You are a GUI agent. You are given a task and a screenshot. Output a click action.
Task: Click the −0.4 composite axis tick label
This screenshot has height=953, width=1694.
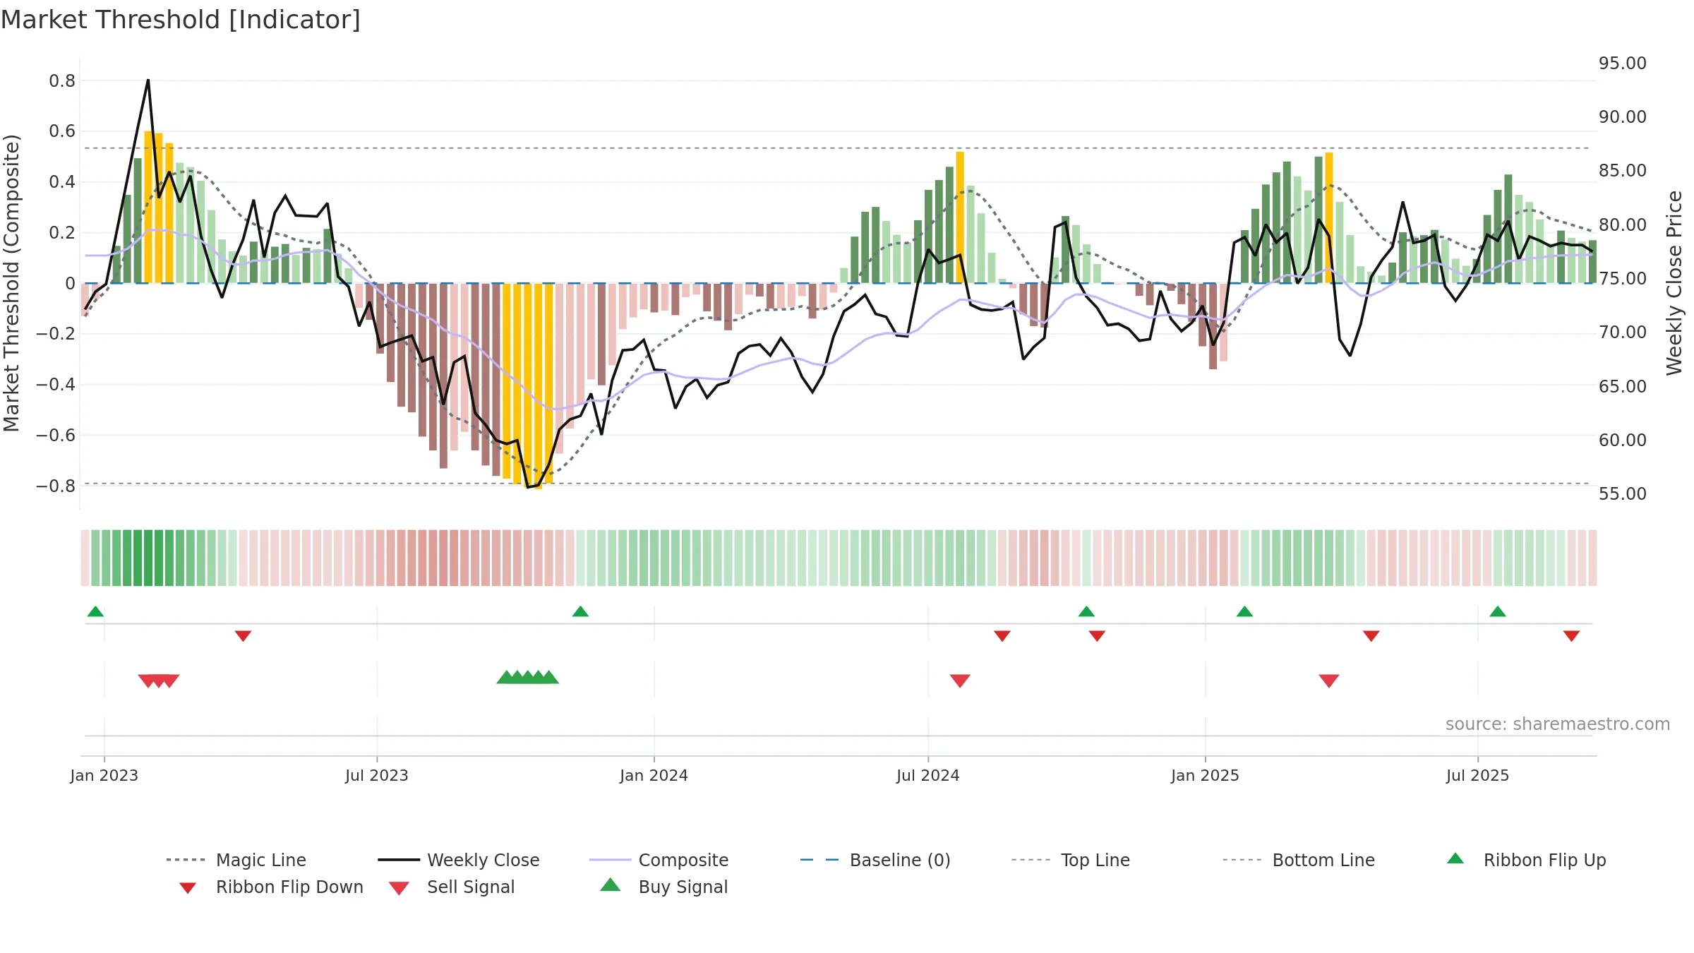tap(56, 385)
